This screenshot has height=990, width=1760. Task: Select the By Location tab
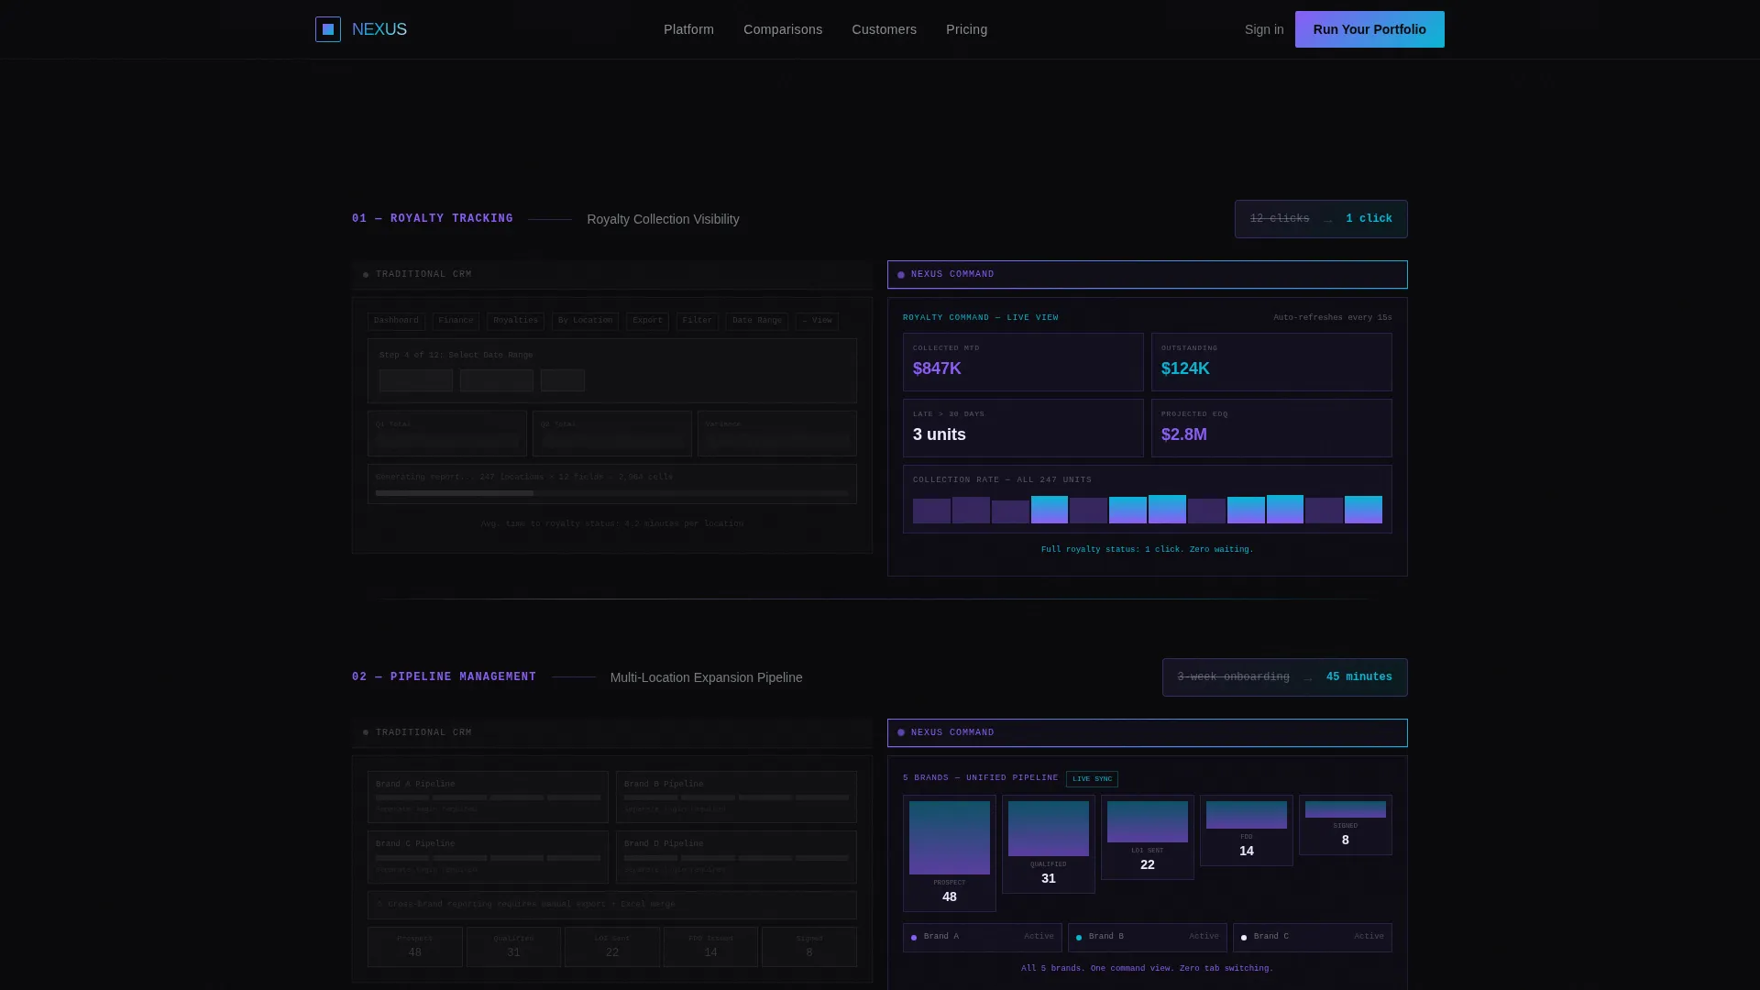(x=585, y=321)
